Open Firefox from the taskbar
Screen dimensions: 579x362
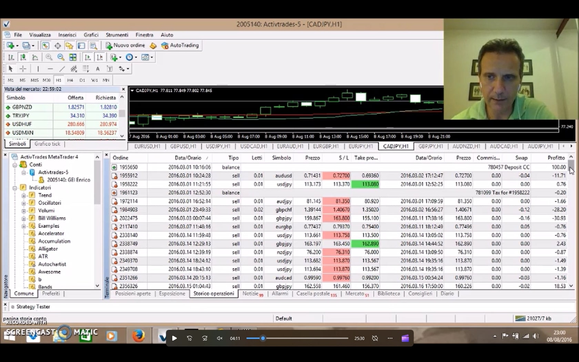point(139,336)
